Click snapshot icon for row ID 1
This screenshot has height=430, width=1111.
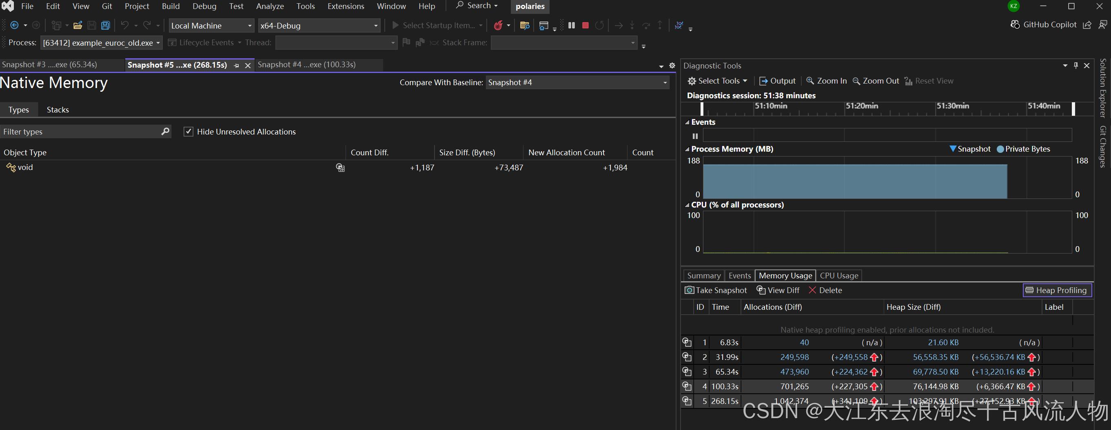[687, 342]
